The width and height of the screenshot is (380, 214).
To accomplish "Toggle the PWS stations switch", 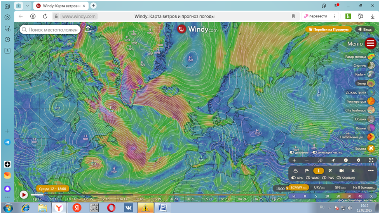I will 324,178.
